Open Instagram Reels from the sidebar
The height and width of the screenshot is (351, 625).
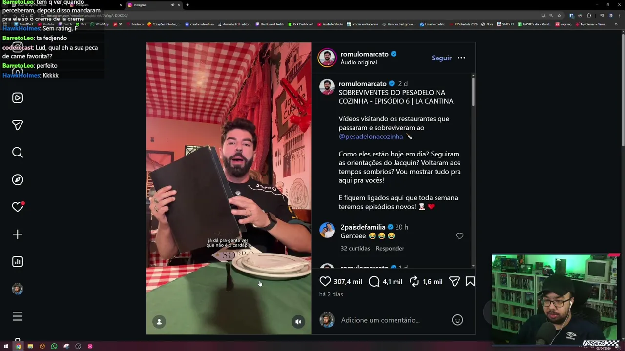pyautogui.click(x=18, y=98)
